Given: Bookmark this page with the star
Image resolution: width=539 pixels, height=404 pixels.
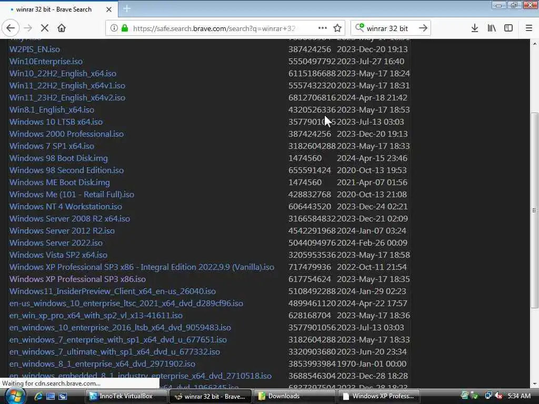Looking at the screenshot, I should (x=337, y=28).
